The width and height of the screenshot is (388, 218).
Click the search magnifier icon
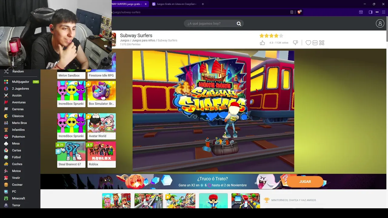tap(239, 24)
